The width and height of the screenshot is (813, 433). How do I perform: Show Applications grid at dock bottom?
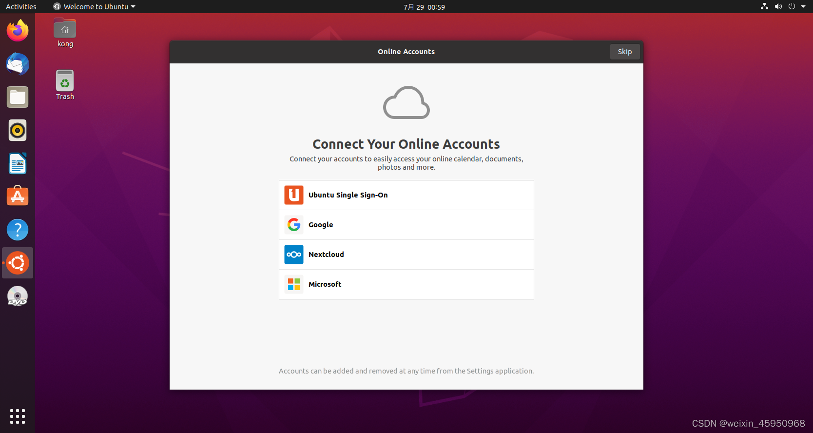click(18, 416)
